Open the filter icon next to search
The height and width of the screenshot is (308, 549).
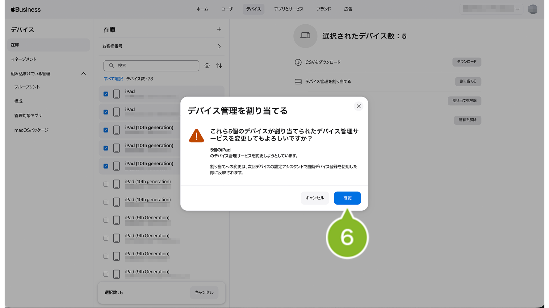[x=207, y=66]
